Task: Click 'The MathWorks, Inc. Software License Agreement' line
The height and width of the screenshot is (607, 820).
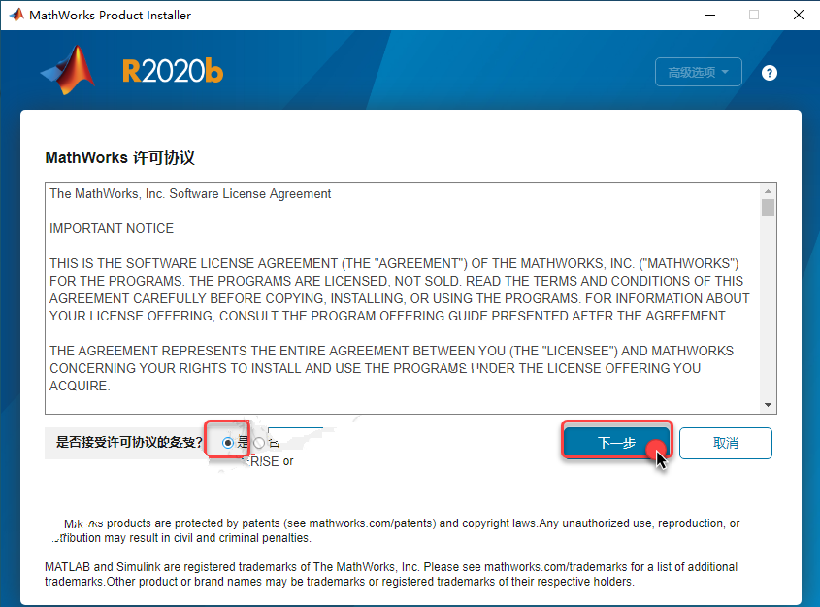Action: (190, 194)
